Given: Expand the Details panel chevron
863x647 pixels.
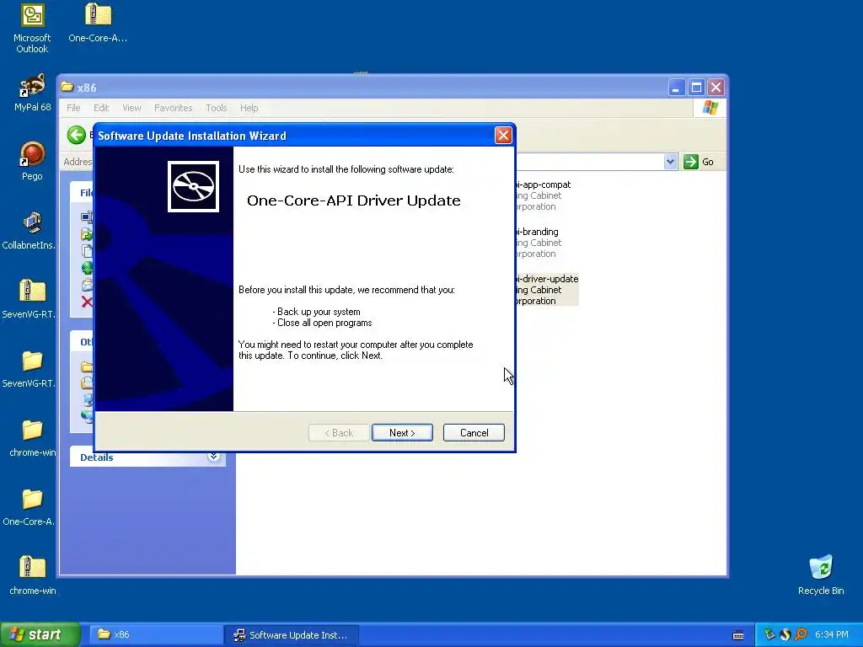Looking at the screenshot, I should pyautogui.click(x=213, y=457).
